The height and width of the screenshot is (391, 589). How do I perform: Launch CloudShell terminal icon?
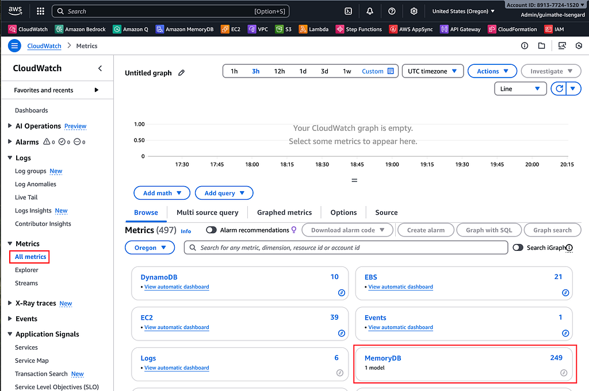tap(348, 11)
